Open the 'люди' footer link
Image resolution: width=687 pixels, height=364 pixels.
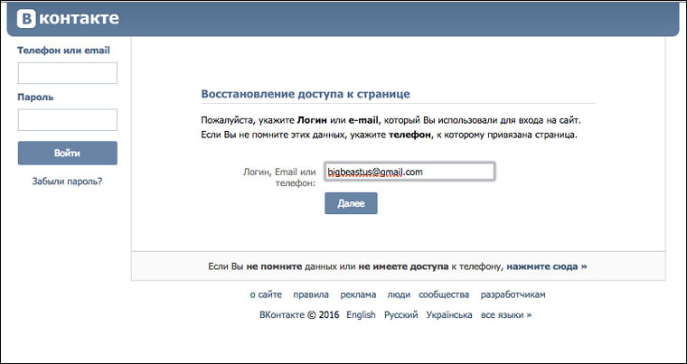click(399, 294)
